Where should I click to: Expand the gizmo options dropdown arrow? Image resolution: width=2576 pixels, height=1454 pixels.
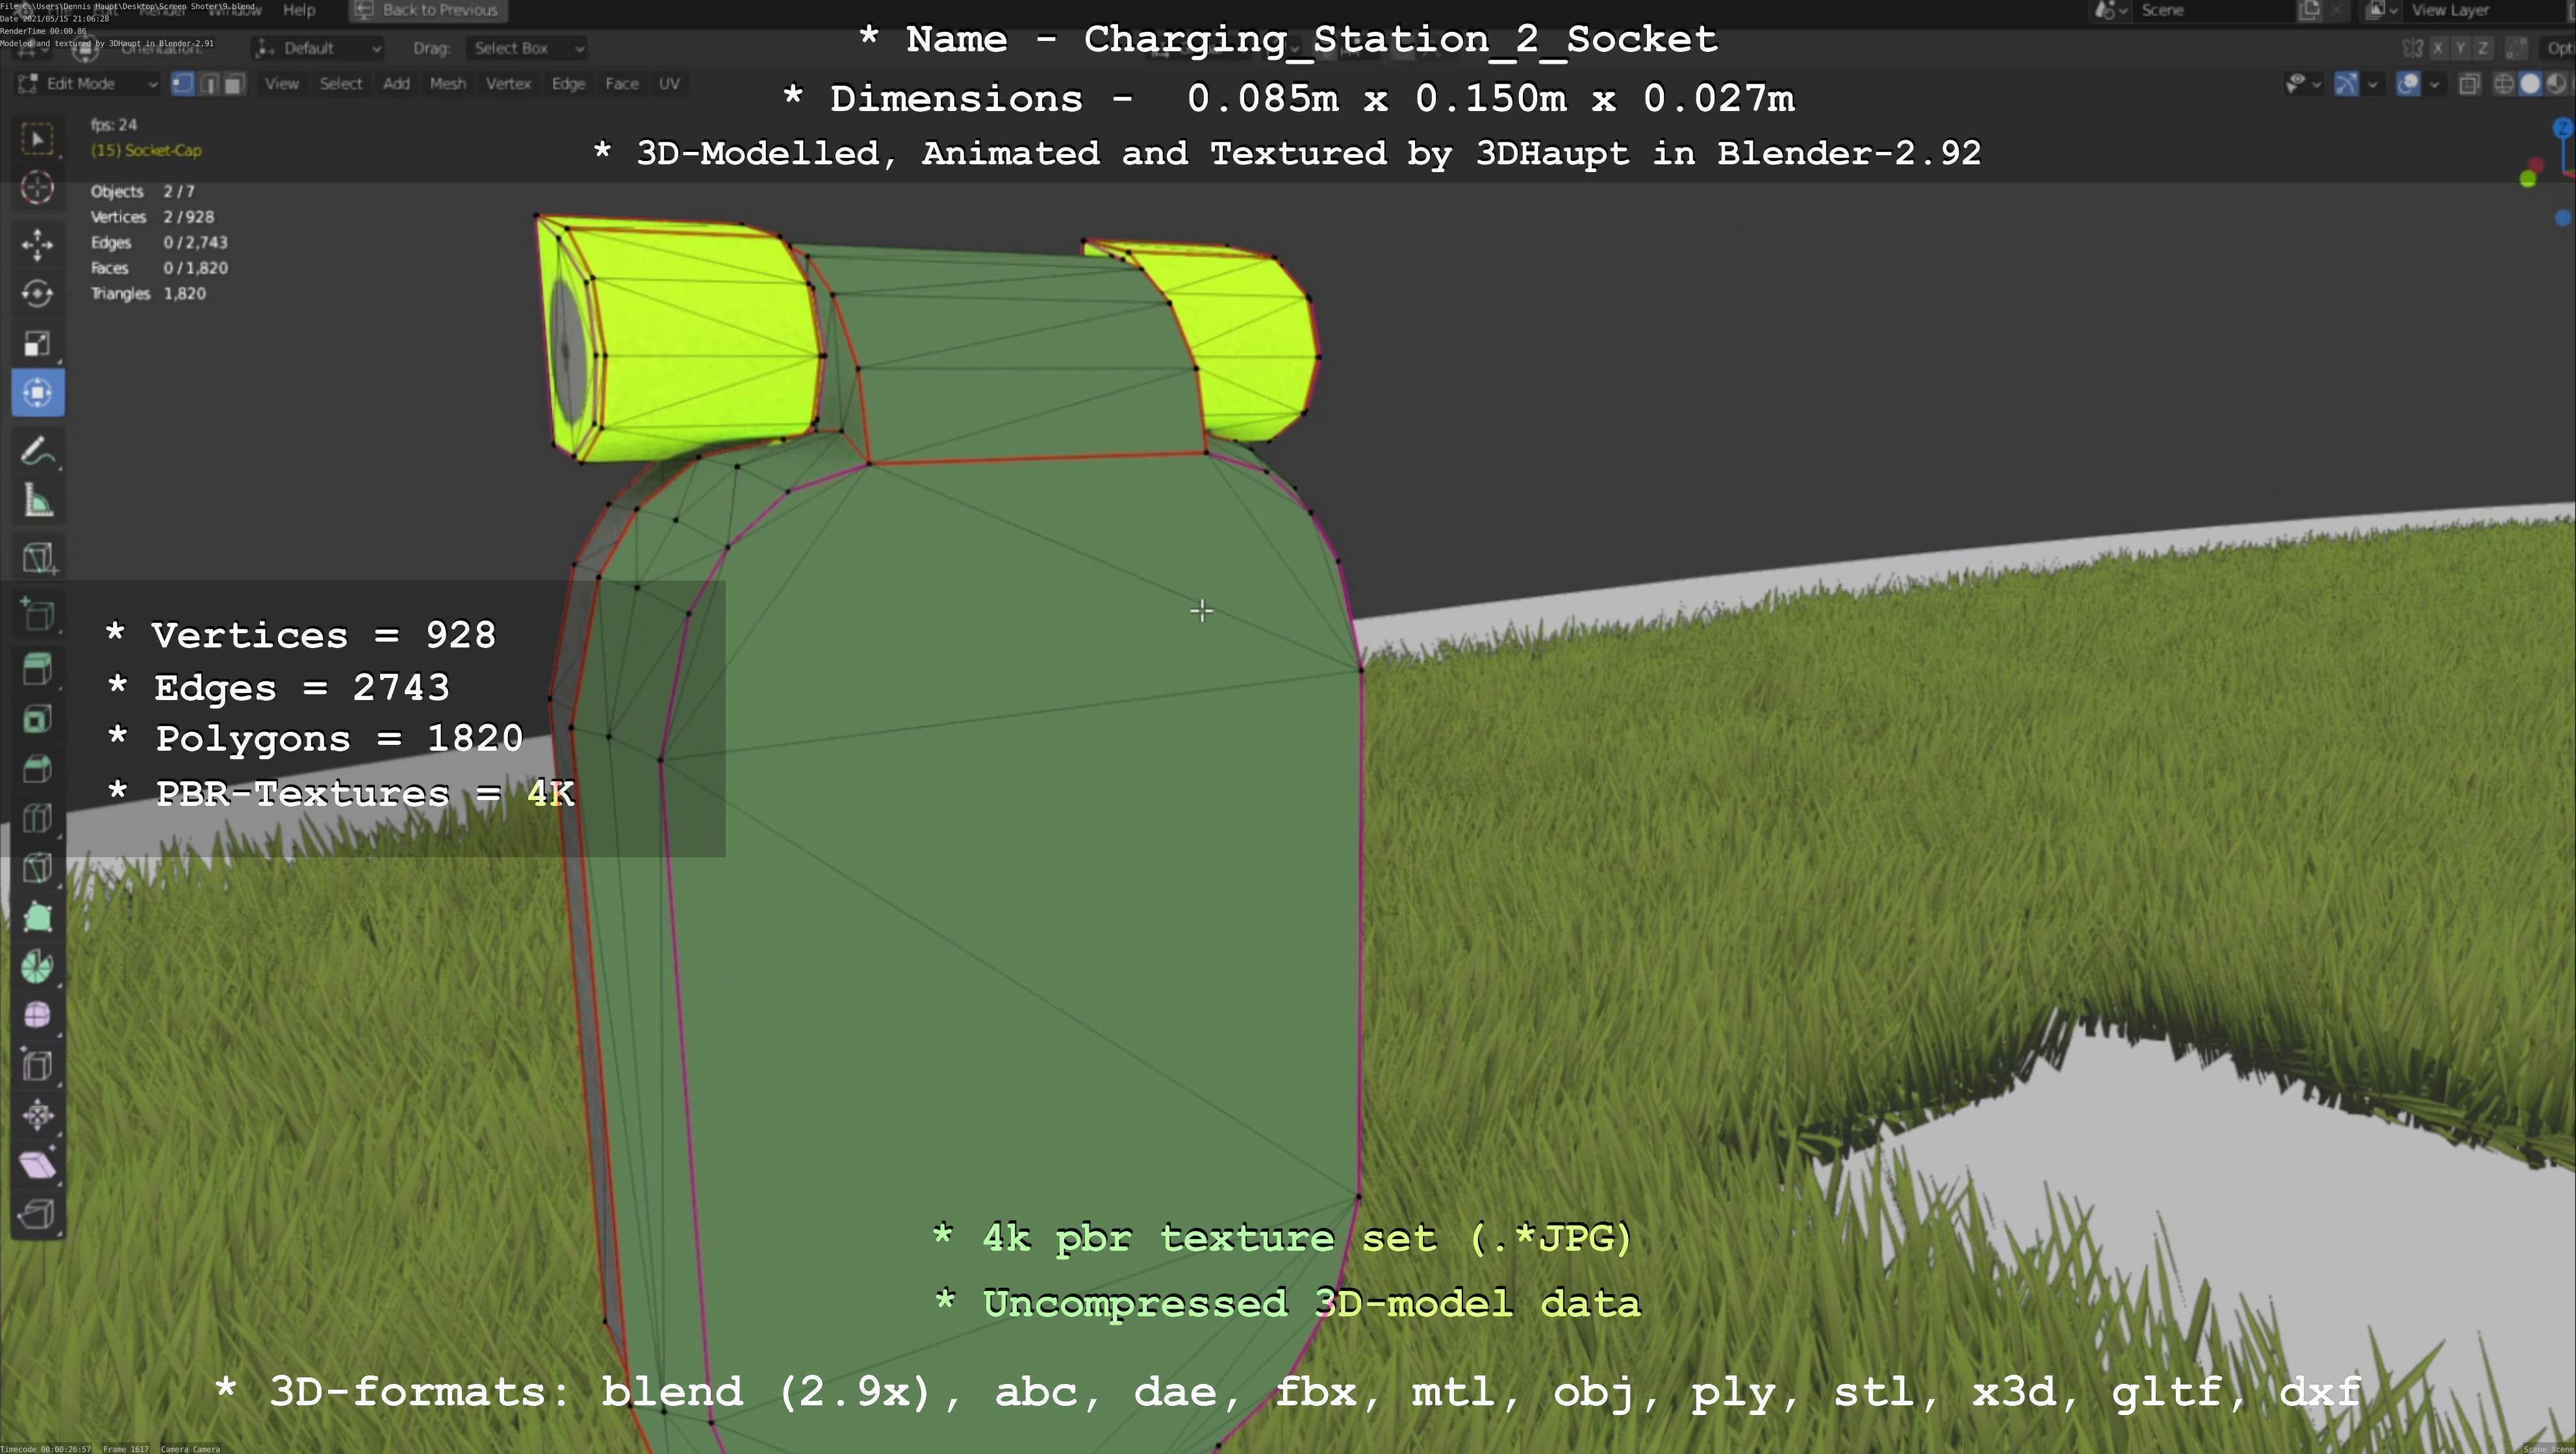[x=2373, y=84]
